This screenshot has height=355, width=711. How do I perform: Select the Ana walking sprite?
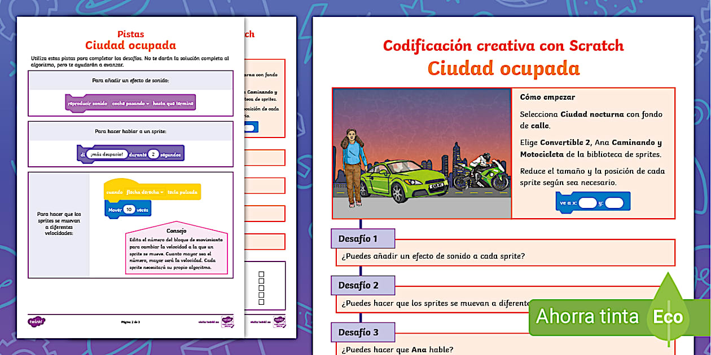click(x=352, y=166)
